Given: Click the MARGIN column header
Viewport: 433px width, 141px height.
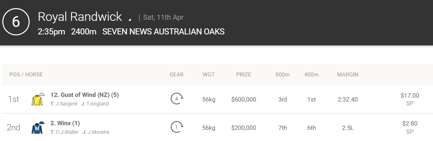Looking at the screenshot, I should coord(348,75).
